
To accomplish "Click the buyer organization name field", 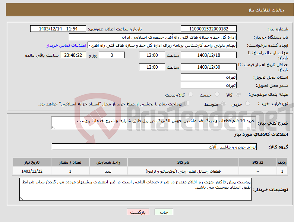I will click(x=153, y=37).
